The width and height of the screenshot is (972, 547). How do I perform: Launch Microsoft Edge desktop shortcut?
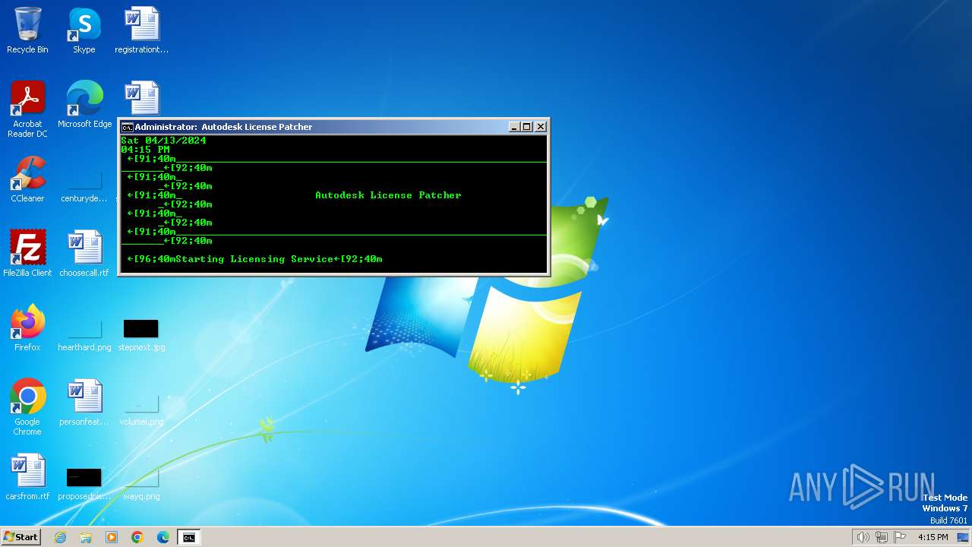[84, 104]
